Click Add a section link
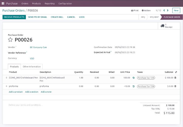The image size is (183, 127). [x=32, y=92]
